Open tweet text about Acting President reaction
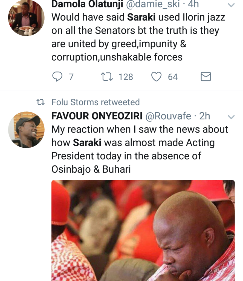 [x=140, y=150]
